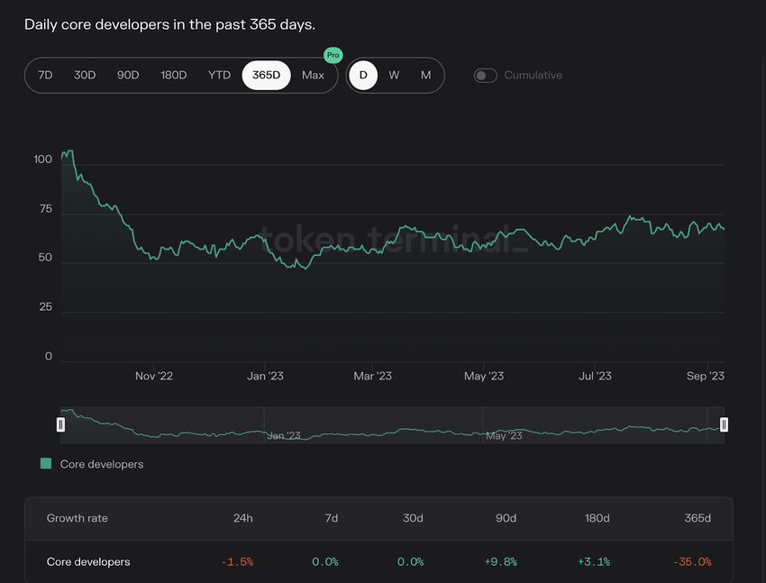Select the 7D time range
Screen dimensions: 766x583
tap(45, 75)
